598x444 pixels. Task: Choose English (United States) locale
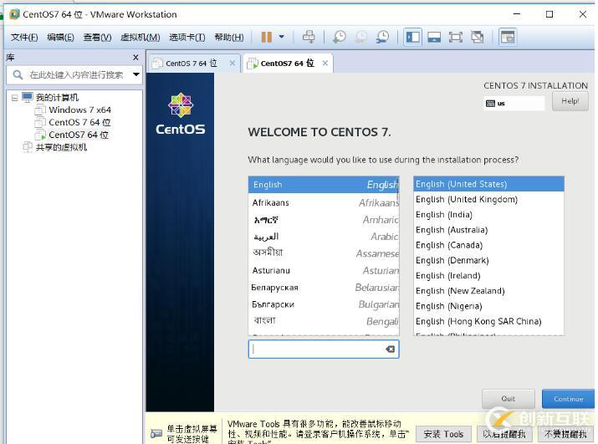click(x=488, y=184)
